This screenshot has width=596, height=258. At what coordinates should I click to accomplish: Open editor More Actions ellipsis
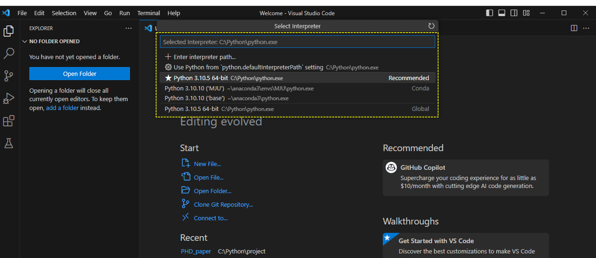586,28
